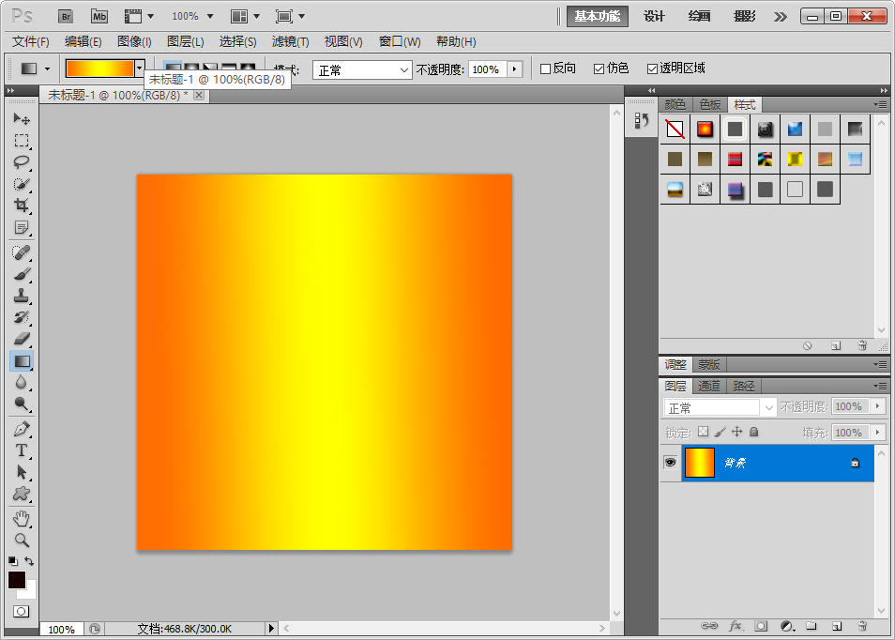Select the History Brush tool

[22, 317]
